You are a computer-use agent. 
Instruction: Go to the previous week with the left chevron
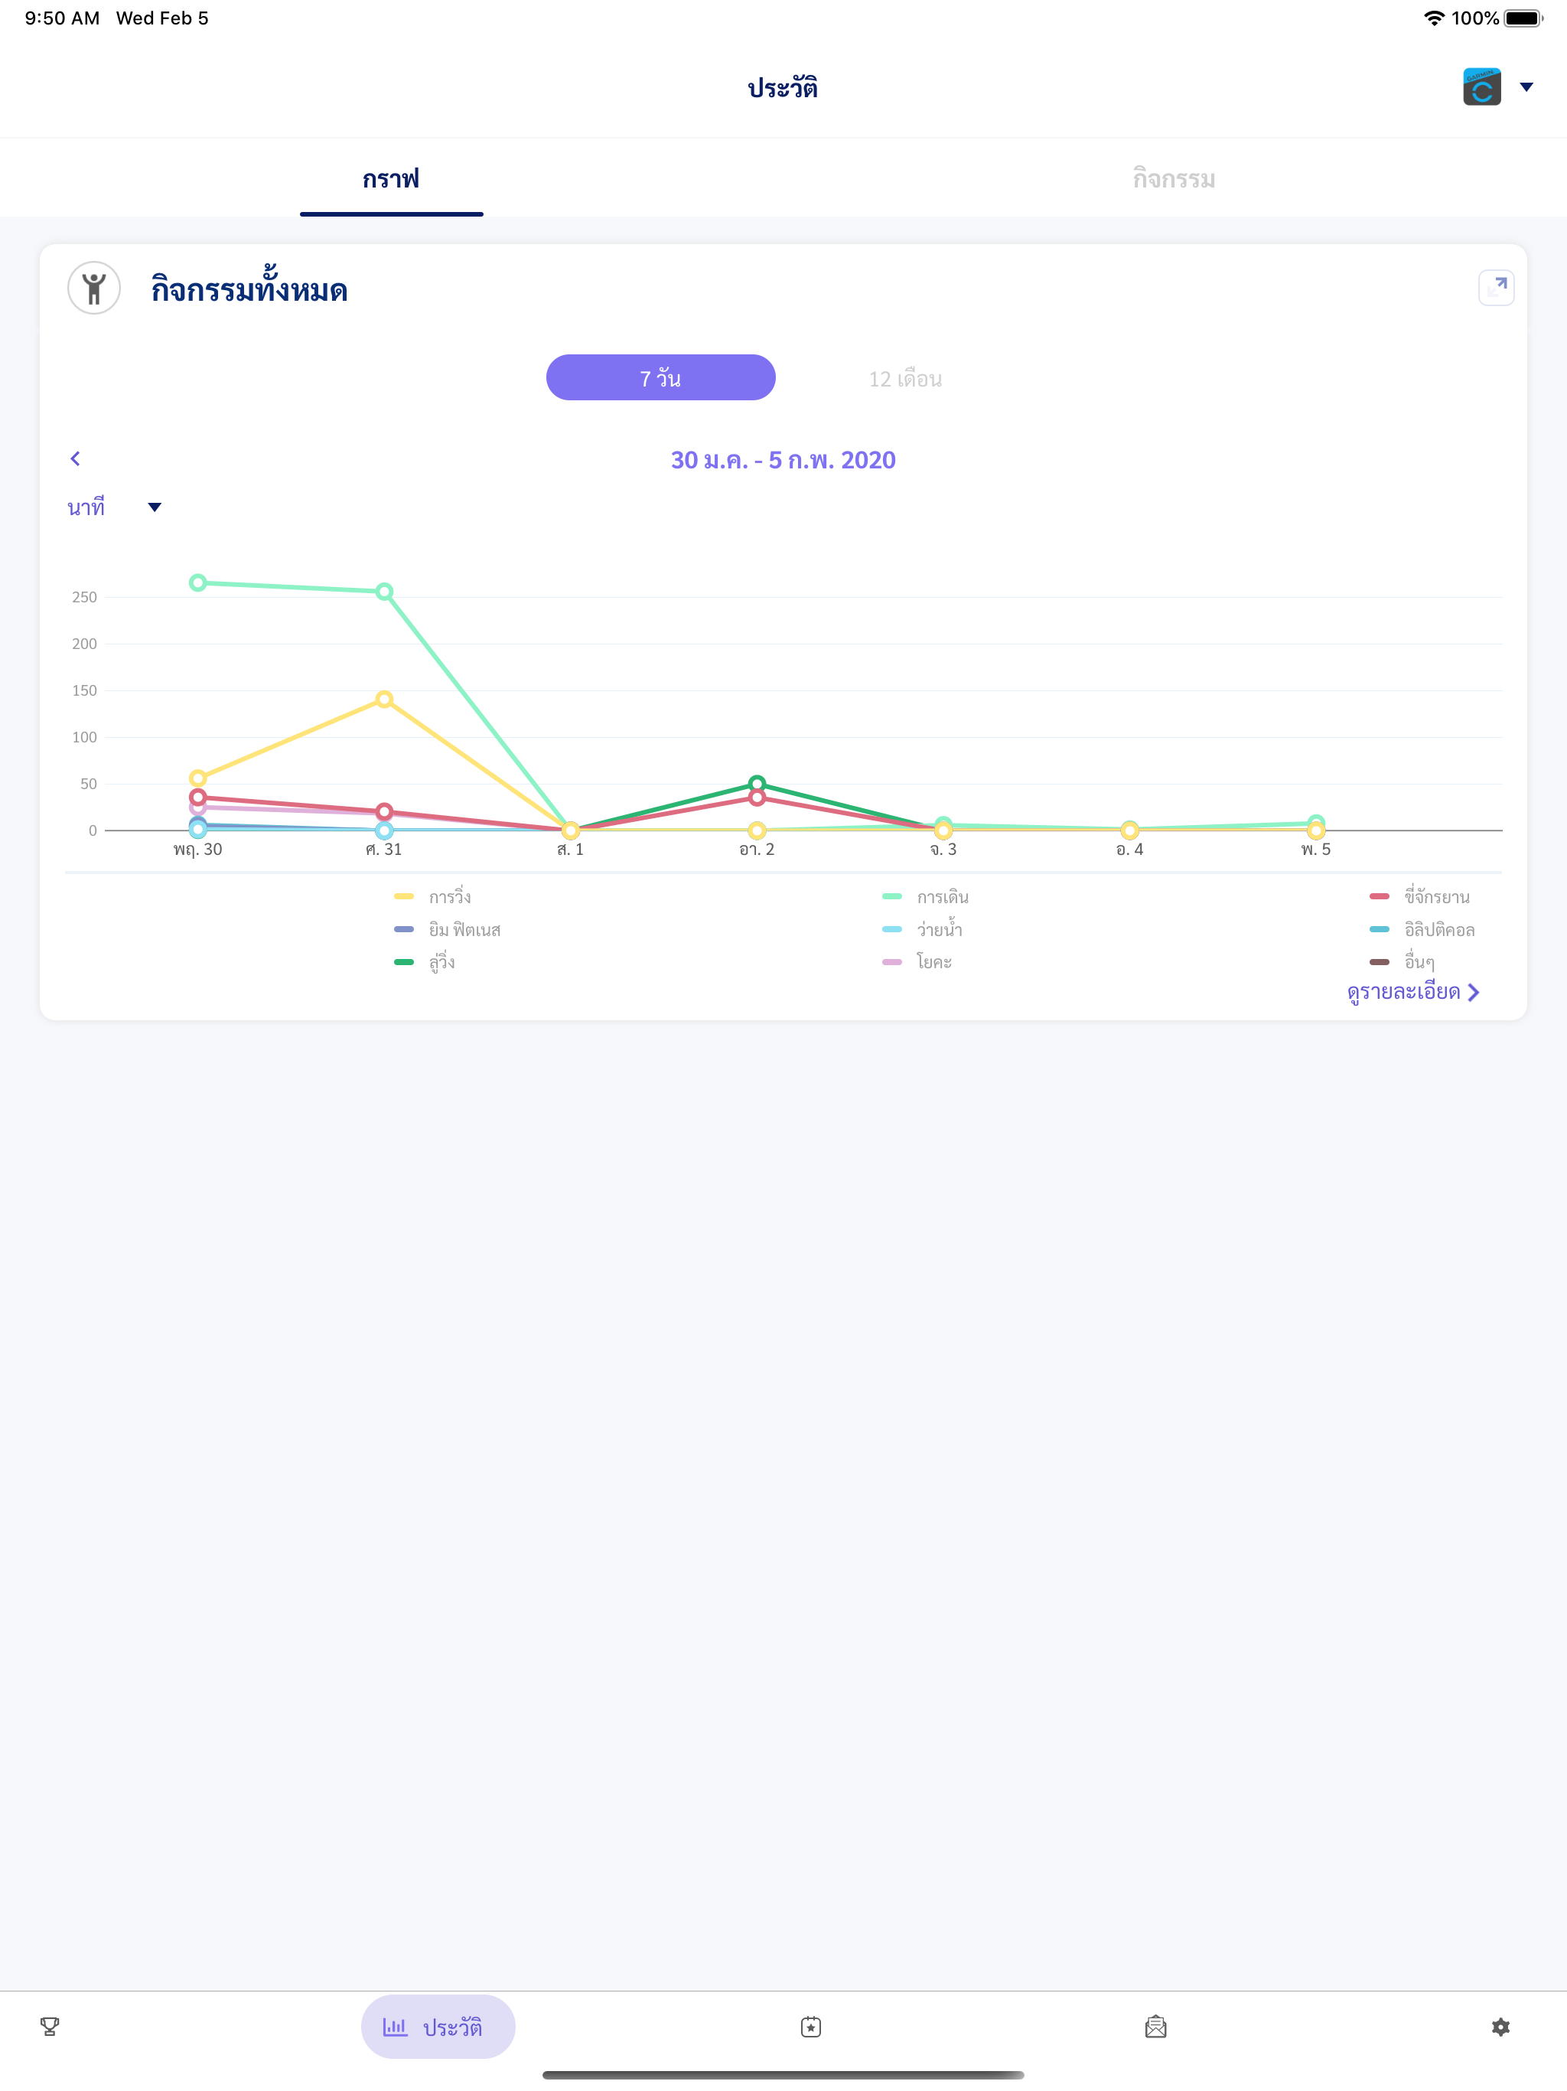[76, 458]
